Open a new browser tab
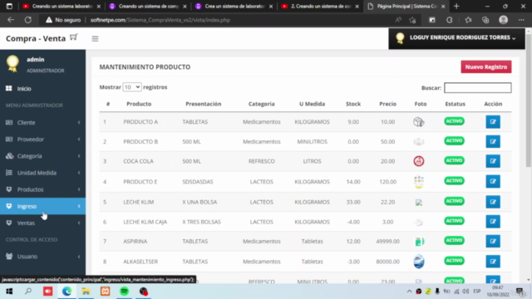 point(456,6)
